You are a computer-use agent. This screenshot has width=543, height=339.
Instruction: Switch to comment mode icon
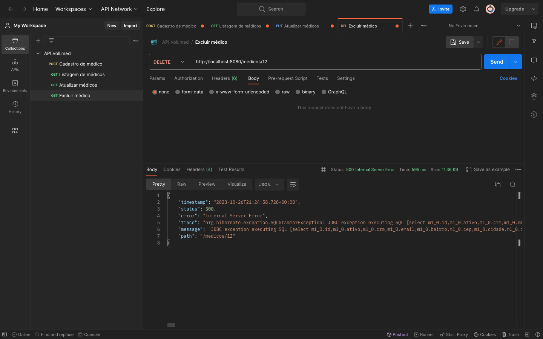coord(512,42)
